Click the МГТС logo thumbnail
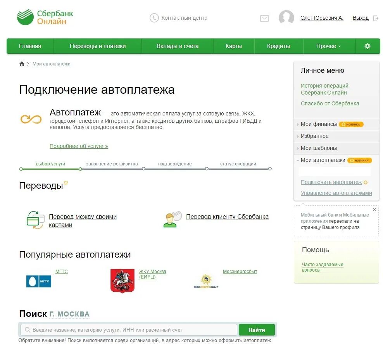This screenshot has width=383, height=344. (39, 281)
